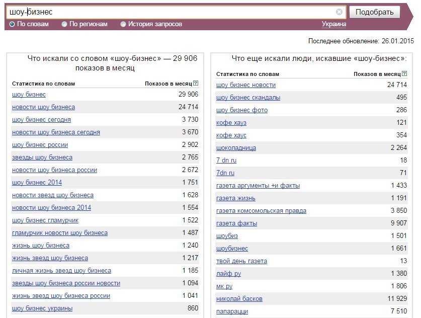Open 'новости звезд шоу бизнеса' link
421x318 pixels.
click(x=53, y=195)
